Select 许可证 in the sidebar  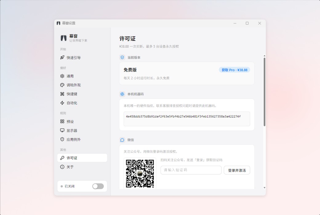point(82,158)
